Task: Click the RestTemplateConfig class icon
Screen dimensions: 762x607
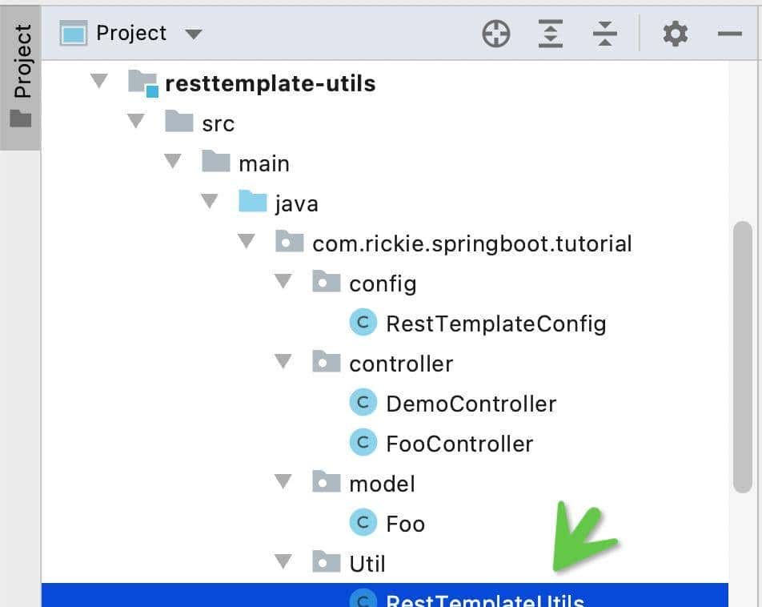Action: coord(363,323)
